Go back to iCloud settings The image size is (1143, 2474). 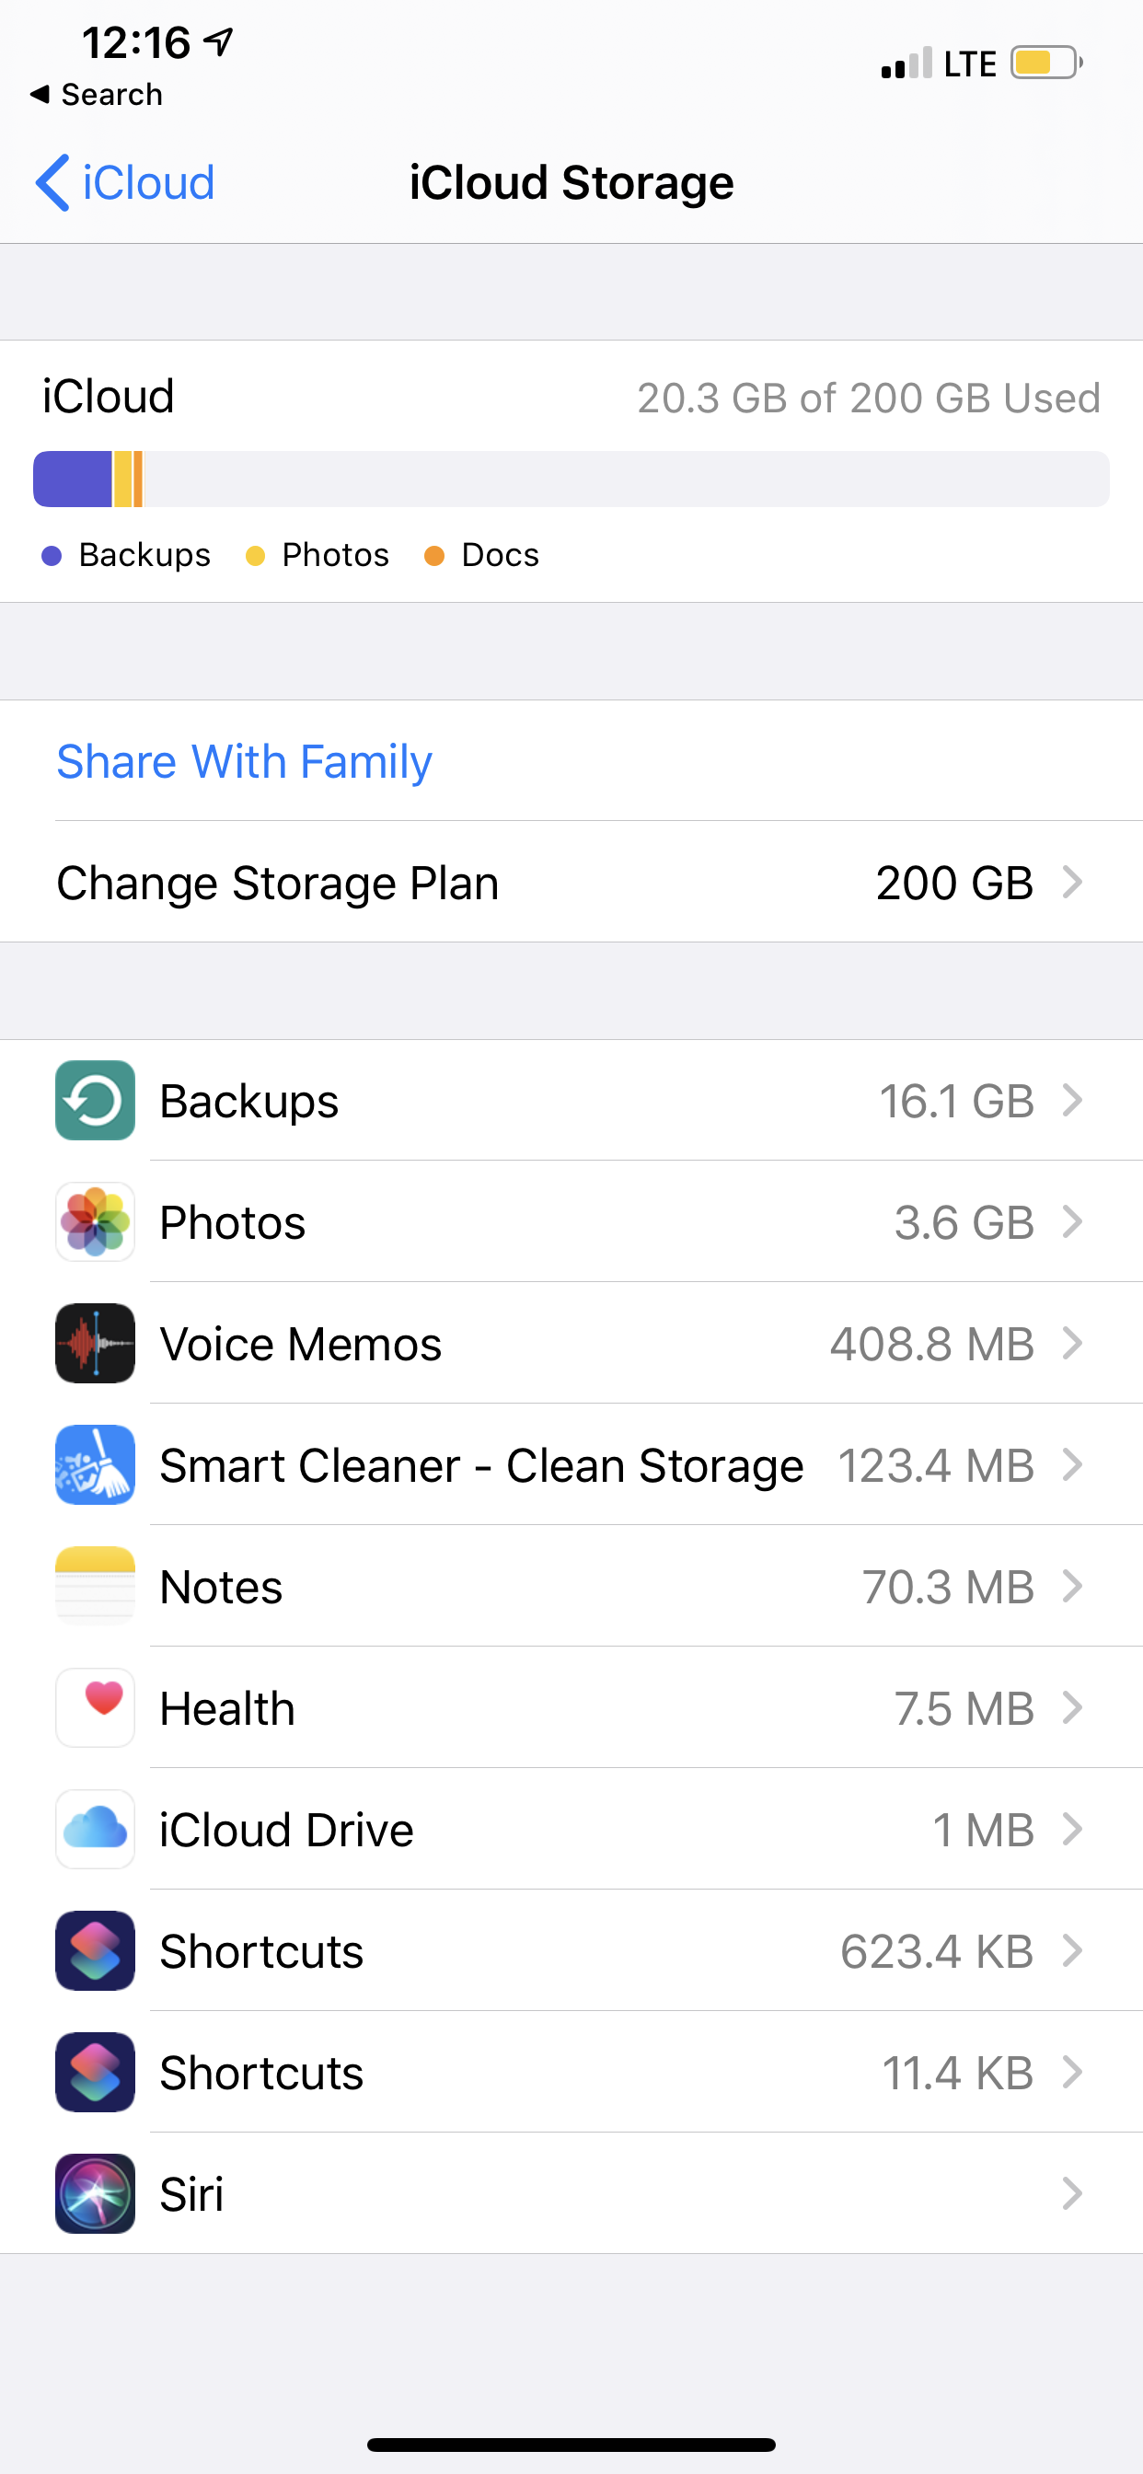(125, 182)
